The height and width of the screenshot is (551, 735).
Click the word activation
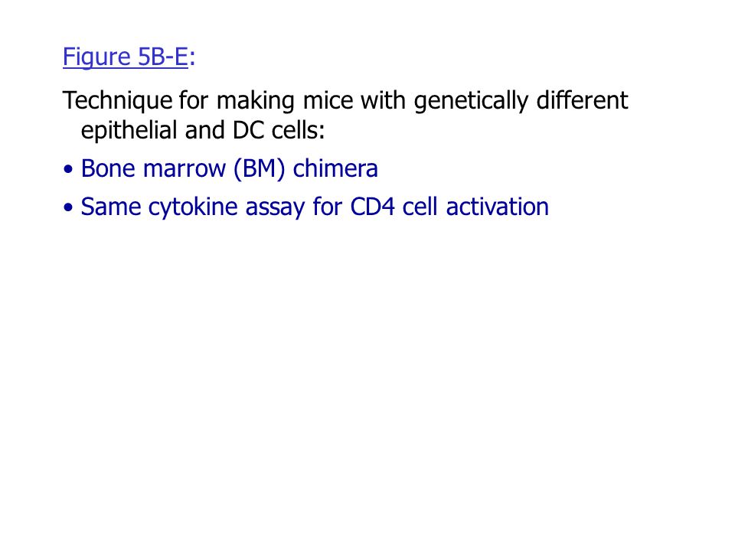click(x=498, y=207)
